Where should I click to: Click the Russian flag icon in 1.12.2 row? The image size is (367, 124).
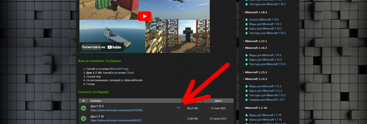coord(179,108)
